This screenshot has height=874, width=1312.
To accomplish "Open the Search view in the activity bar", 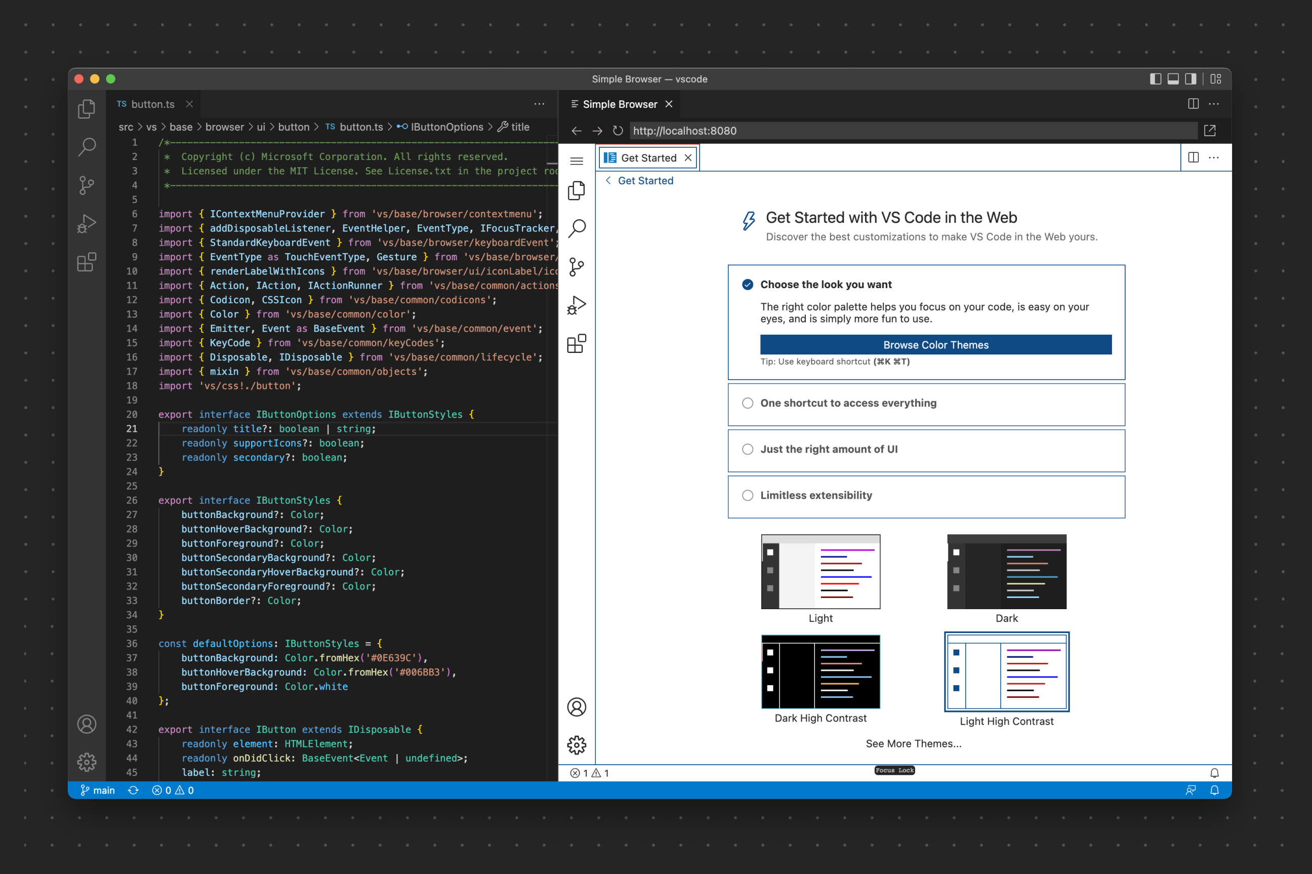I will pos(87,147).
